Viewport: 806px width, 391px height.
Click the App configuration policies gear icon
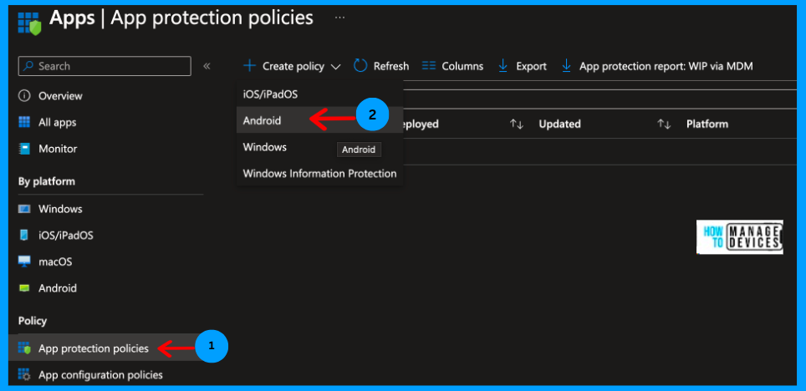pyautogui.click(x=24, y=374)
